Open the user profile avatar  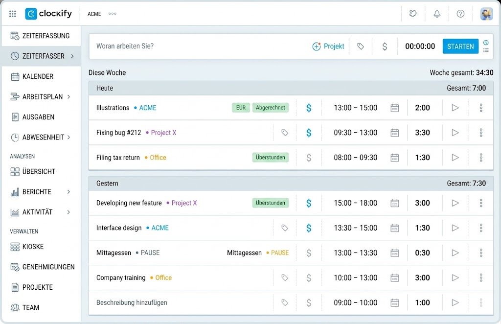tap(487, 14)
